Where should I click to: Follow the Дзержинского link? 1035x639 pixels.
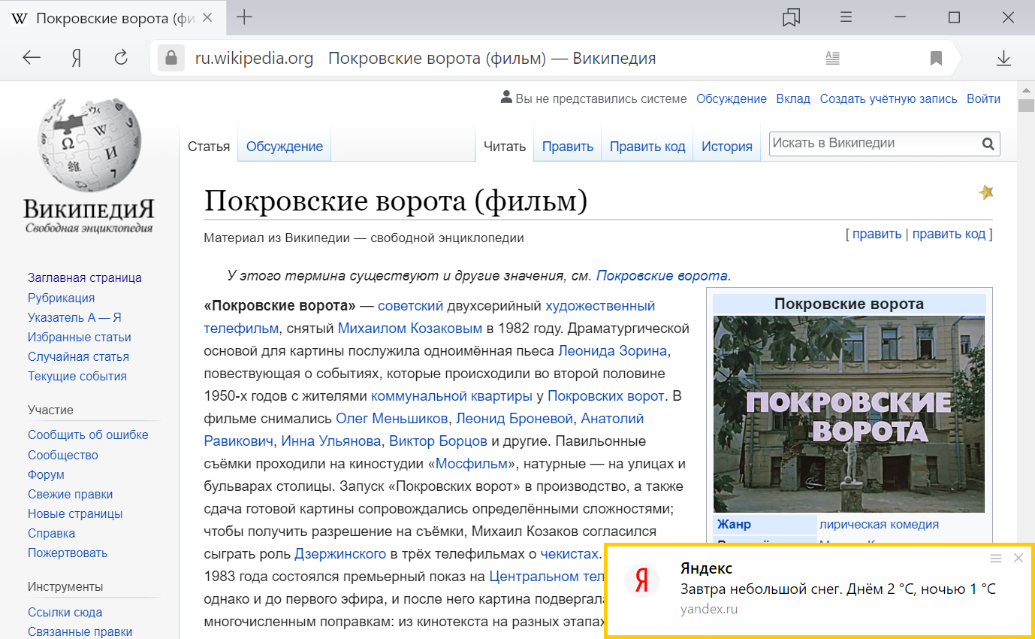pyautogui.click(x=340, y=554)
